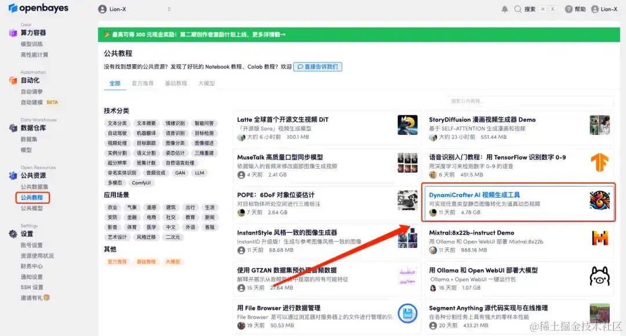Open InstantStyle 风格一致的图像生成器 title
The image size is (626, 336).
[x=287, y=232]
